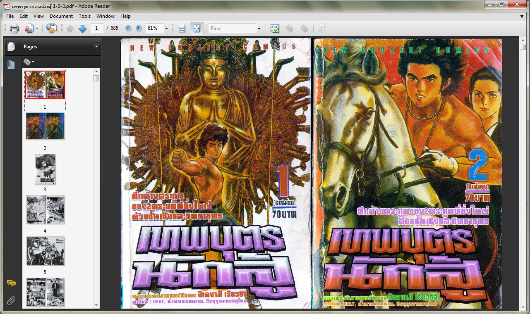
Task: Toggle the fit one full page icon
Action: (x=197, y=29)
